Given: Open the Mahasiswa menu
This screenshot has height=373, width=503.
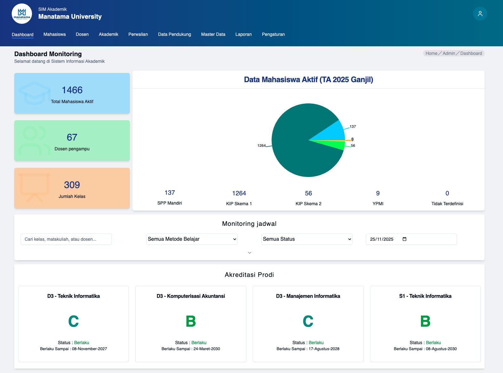Looking at the screenshot, I should [x=54, y=34].
